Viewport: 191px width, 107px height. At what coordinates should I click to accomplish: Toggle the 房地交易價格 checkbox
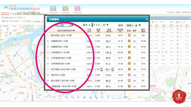point(7,21)
